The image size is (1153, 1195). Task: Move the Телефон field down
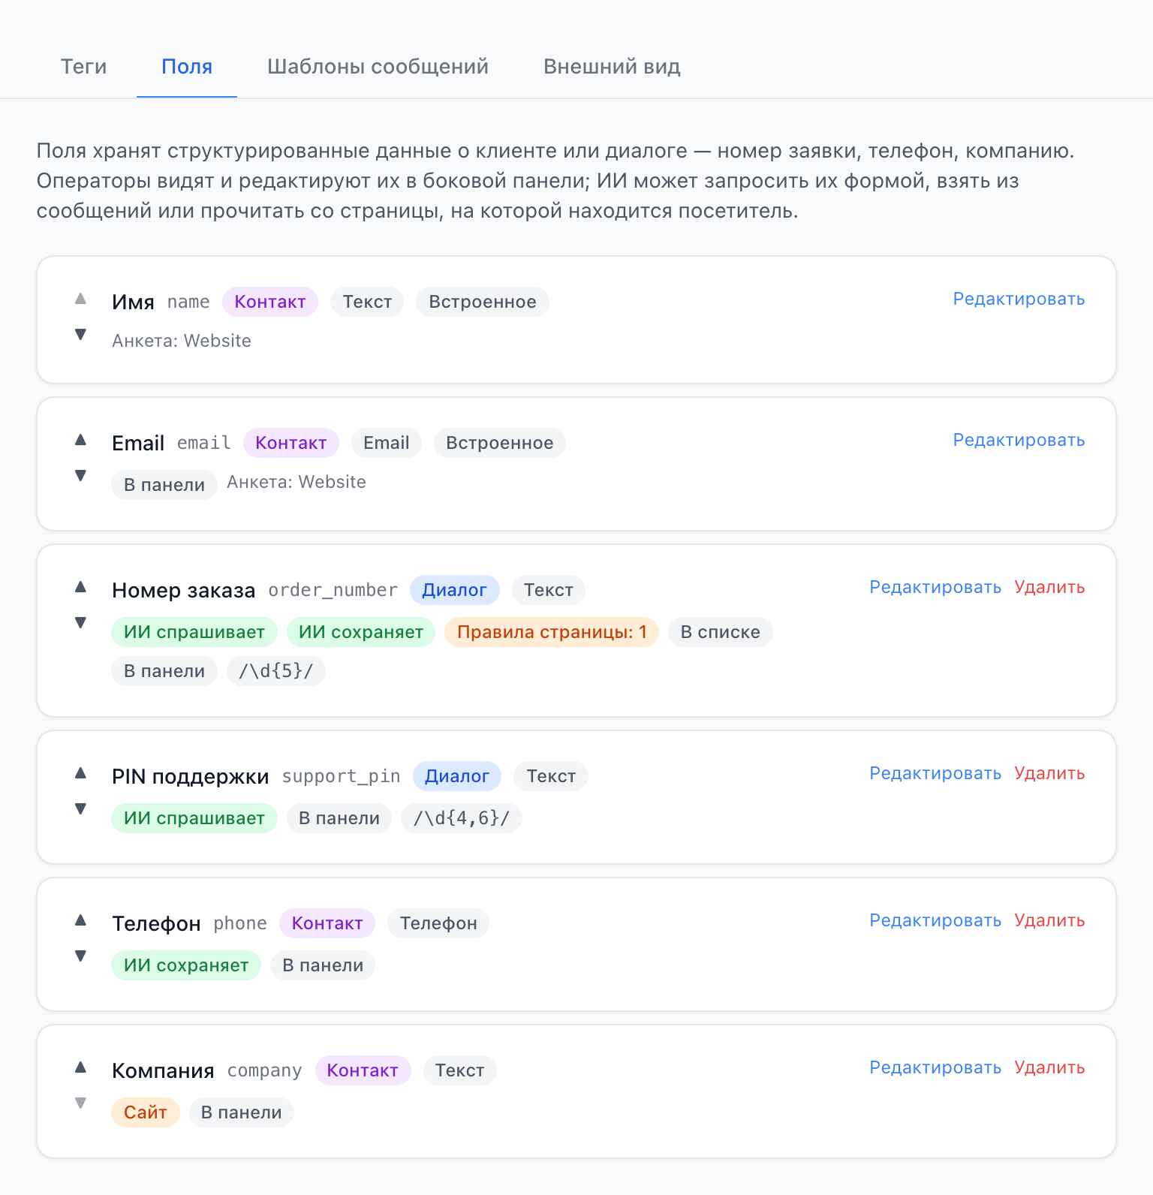[80, 956]
